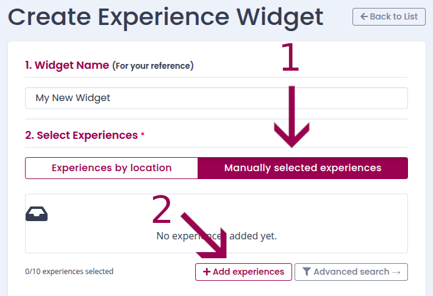Click the 0/10 experiences selected counter

69,272
